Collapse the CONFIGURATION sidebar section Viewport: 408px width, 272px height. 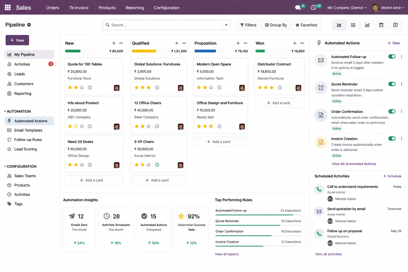(20, 166)
